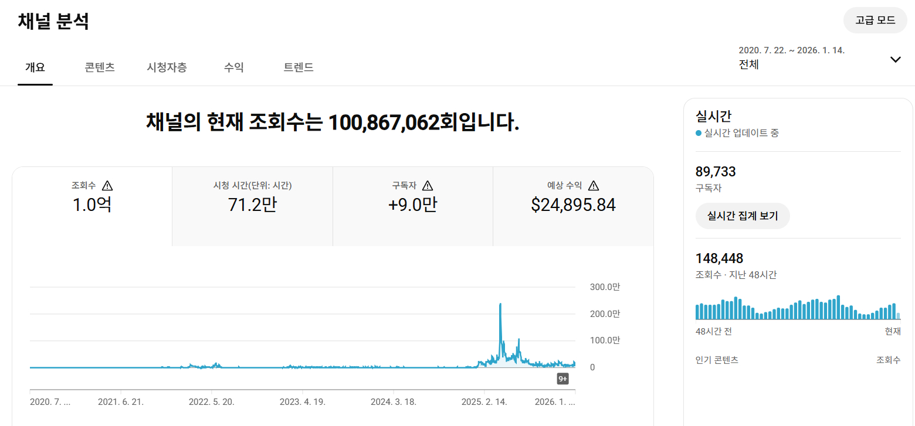Go to the 수익 tab
Image resolution: width=915 pixels, height=426 pixels.
click(233, 67)
